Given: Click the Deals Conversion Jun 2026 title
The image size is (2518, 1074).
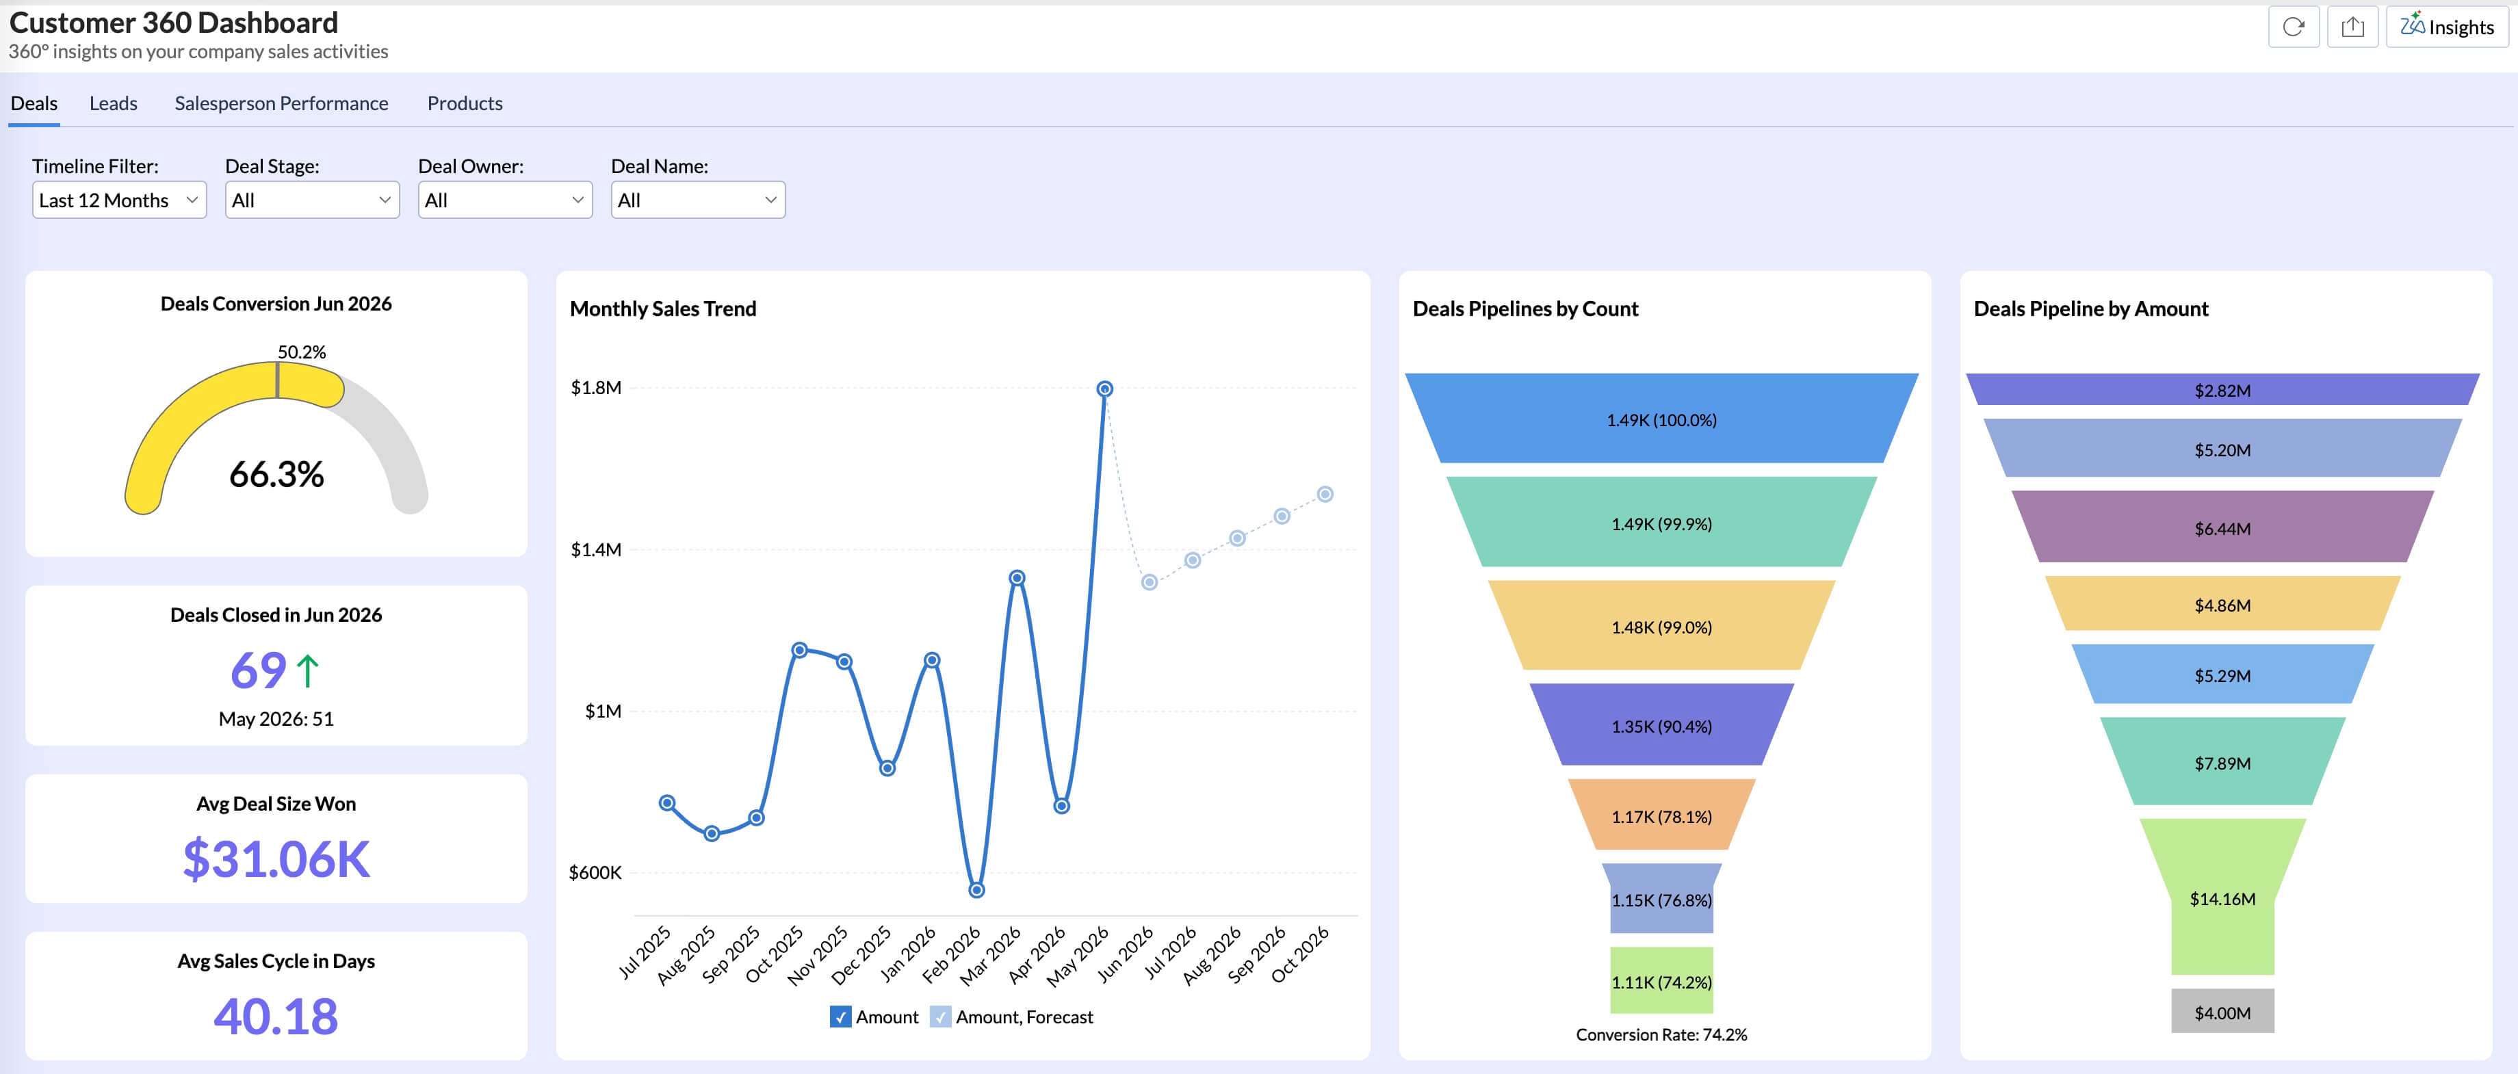Looking at the screenshot, I should pyautogui.click(x=276, y=304).
